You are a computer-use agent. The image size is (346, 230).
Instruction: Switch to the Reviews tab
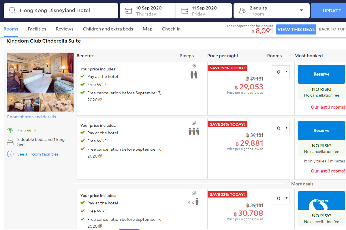pos(65,29)
